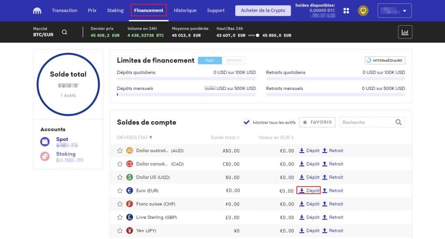
Task: Star the Franc suisse (CHF) row
Action: (120, 204)
